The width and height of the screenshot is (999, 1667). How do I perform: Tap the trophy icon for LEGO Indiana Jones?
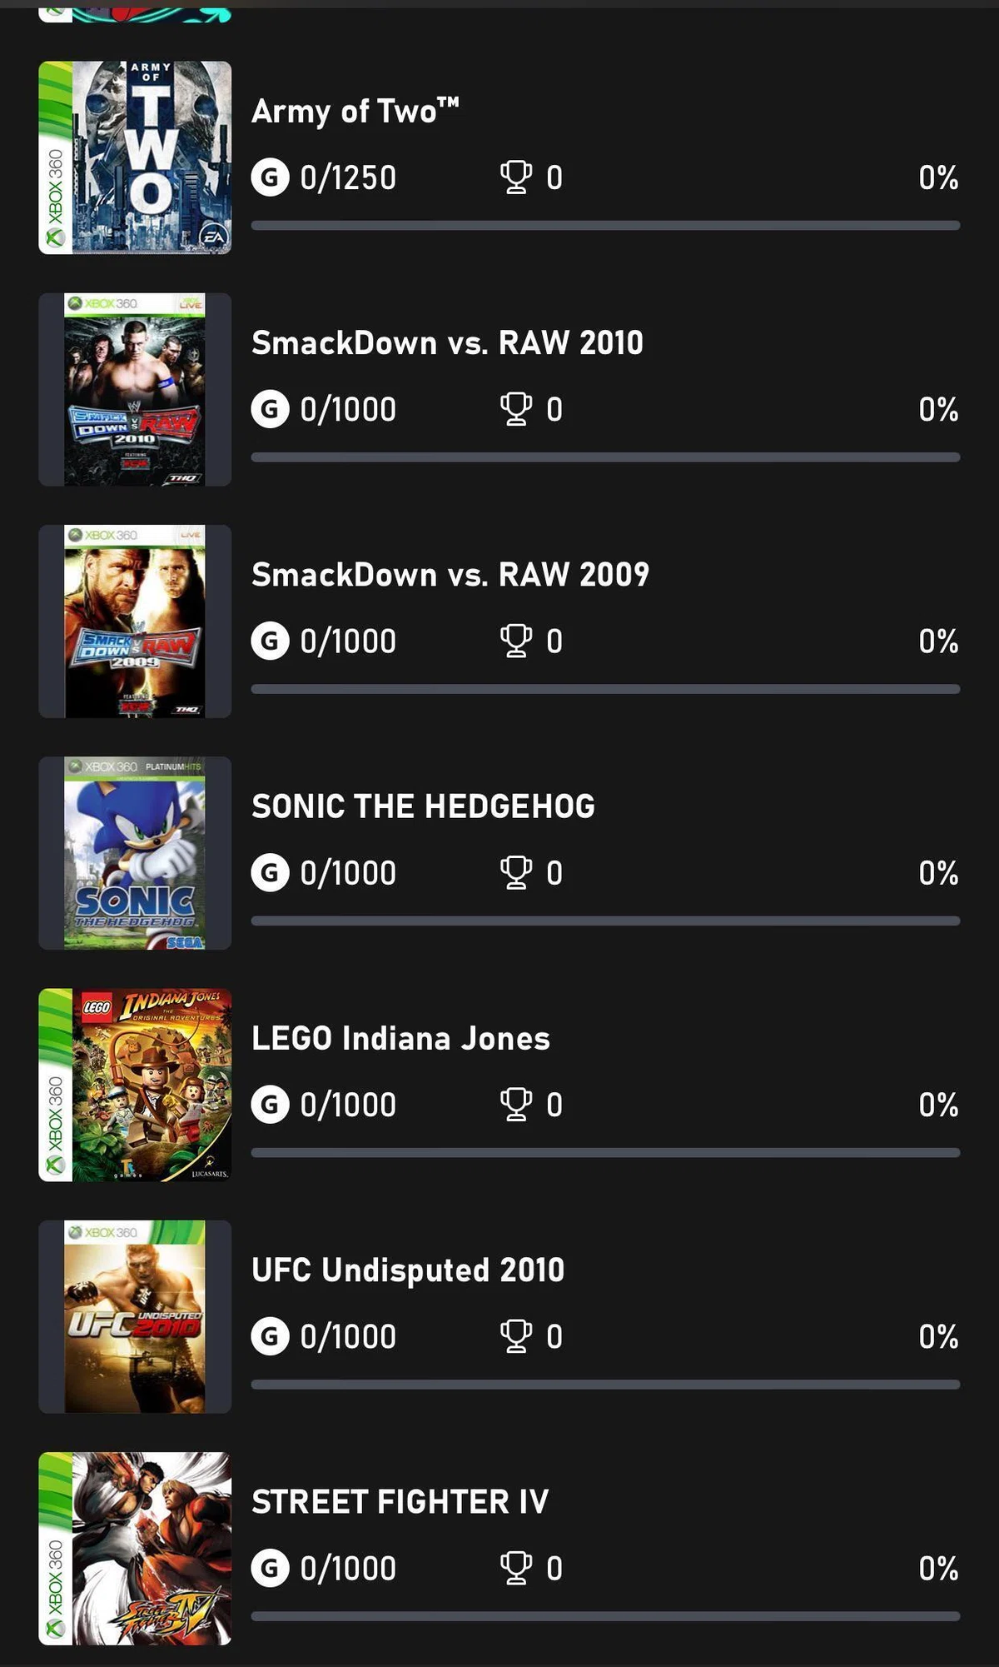coord(515,1105)
